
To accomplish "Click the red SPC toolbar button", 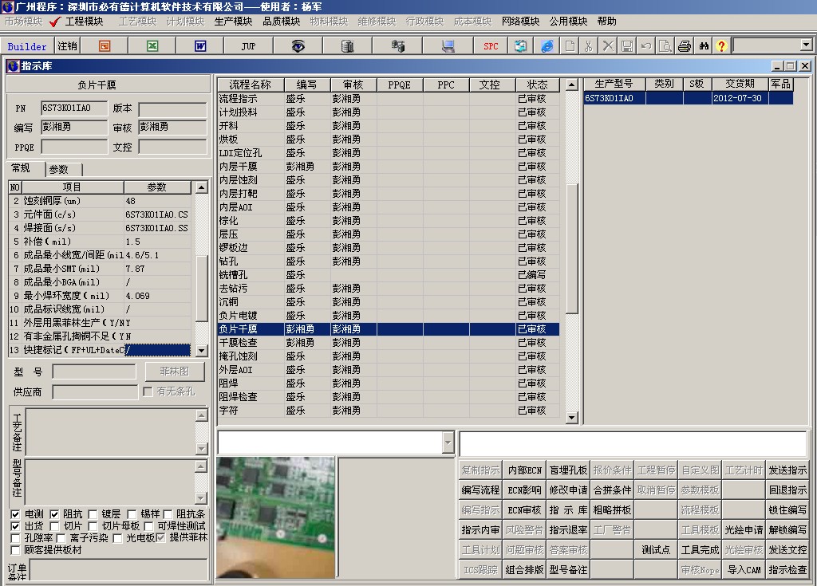I will coord(491,45).
